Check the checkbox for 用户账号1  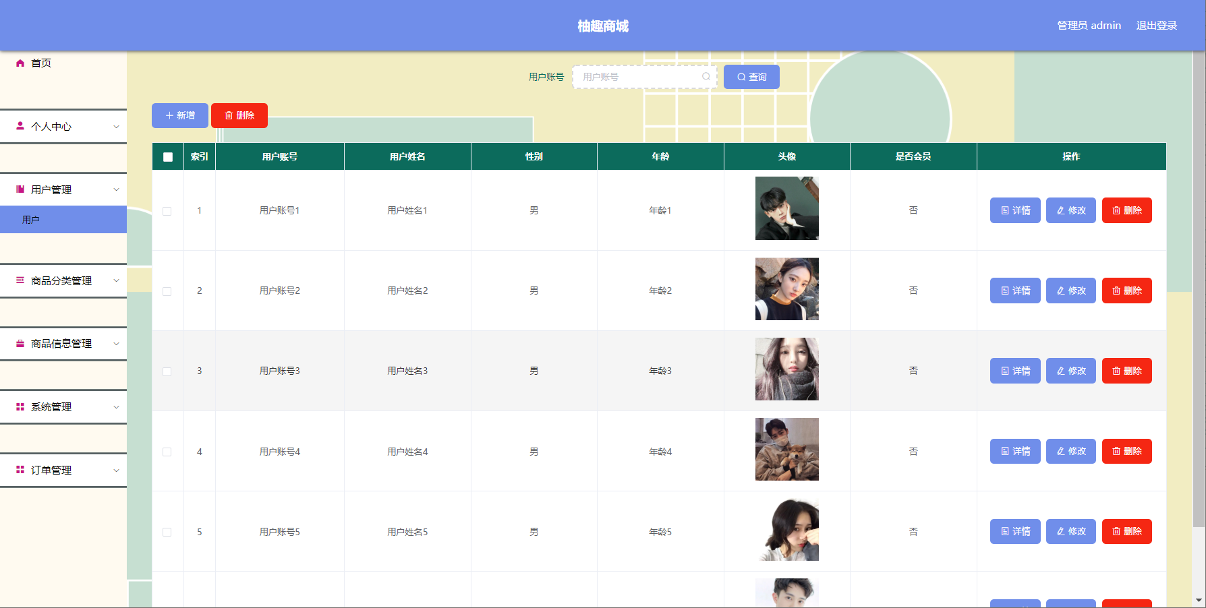[x=167, y=210]
